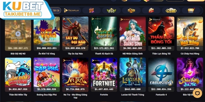Launch the Fortnite slot game
Image resolution: width=205 pixels, height=102 pixels.
104,75
